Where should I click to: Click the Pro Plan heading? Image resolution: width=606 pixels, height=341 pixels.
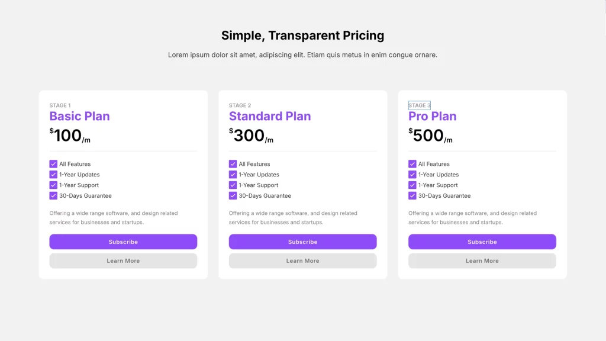(x=433, y=116)
